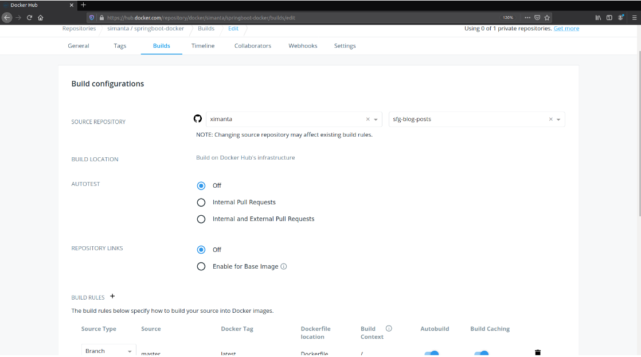The height and width of the screenshot is (357, 641).
Task: Switch to the Tags tab
Action: pos(120,46)
